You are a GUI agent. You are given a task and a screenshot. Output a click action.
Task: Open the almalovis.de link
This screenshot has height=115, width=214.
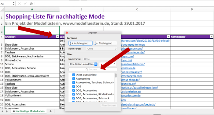point(128,68)
